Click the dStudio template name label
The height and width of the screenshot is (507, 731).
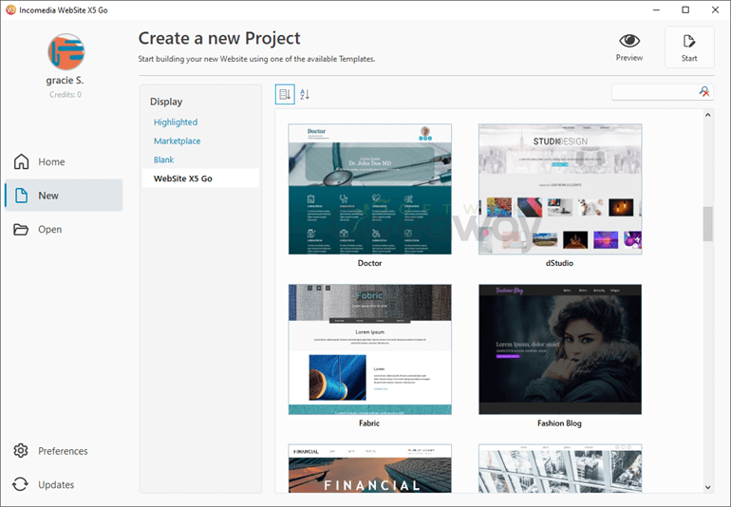point(559,263)
